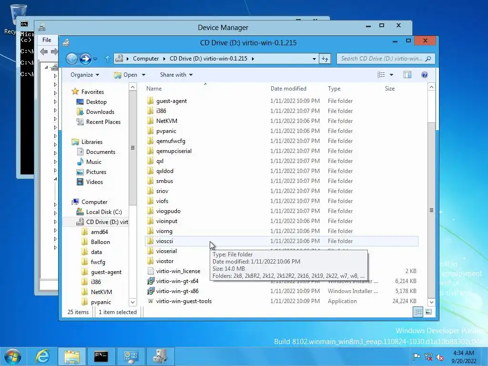Click the Search CD Drive input field

[382, 59]
